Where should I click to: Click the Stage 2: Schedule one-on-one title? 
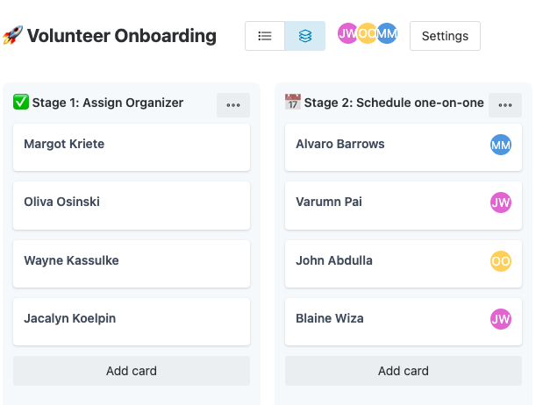[x=393, y=103]
